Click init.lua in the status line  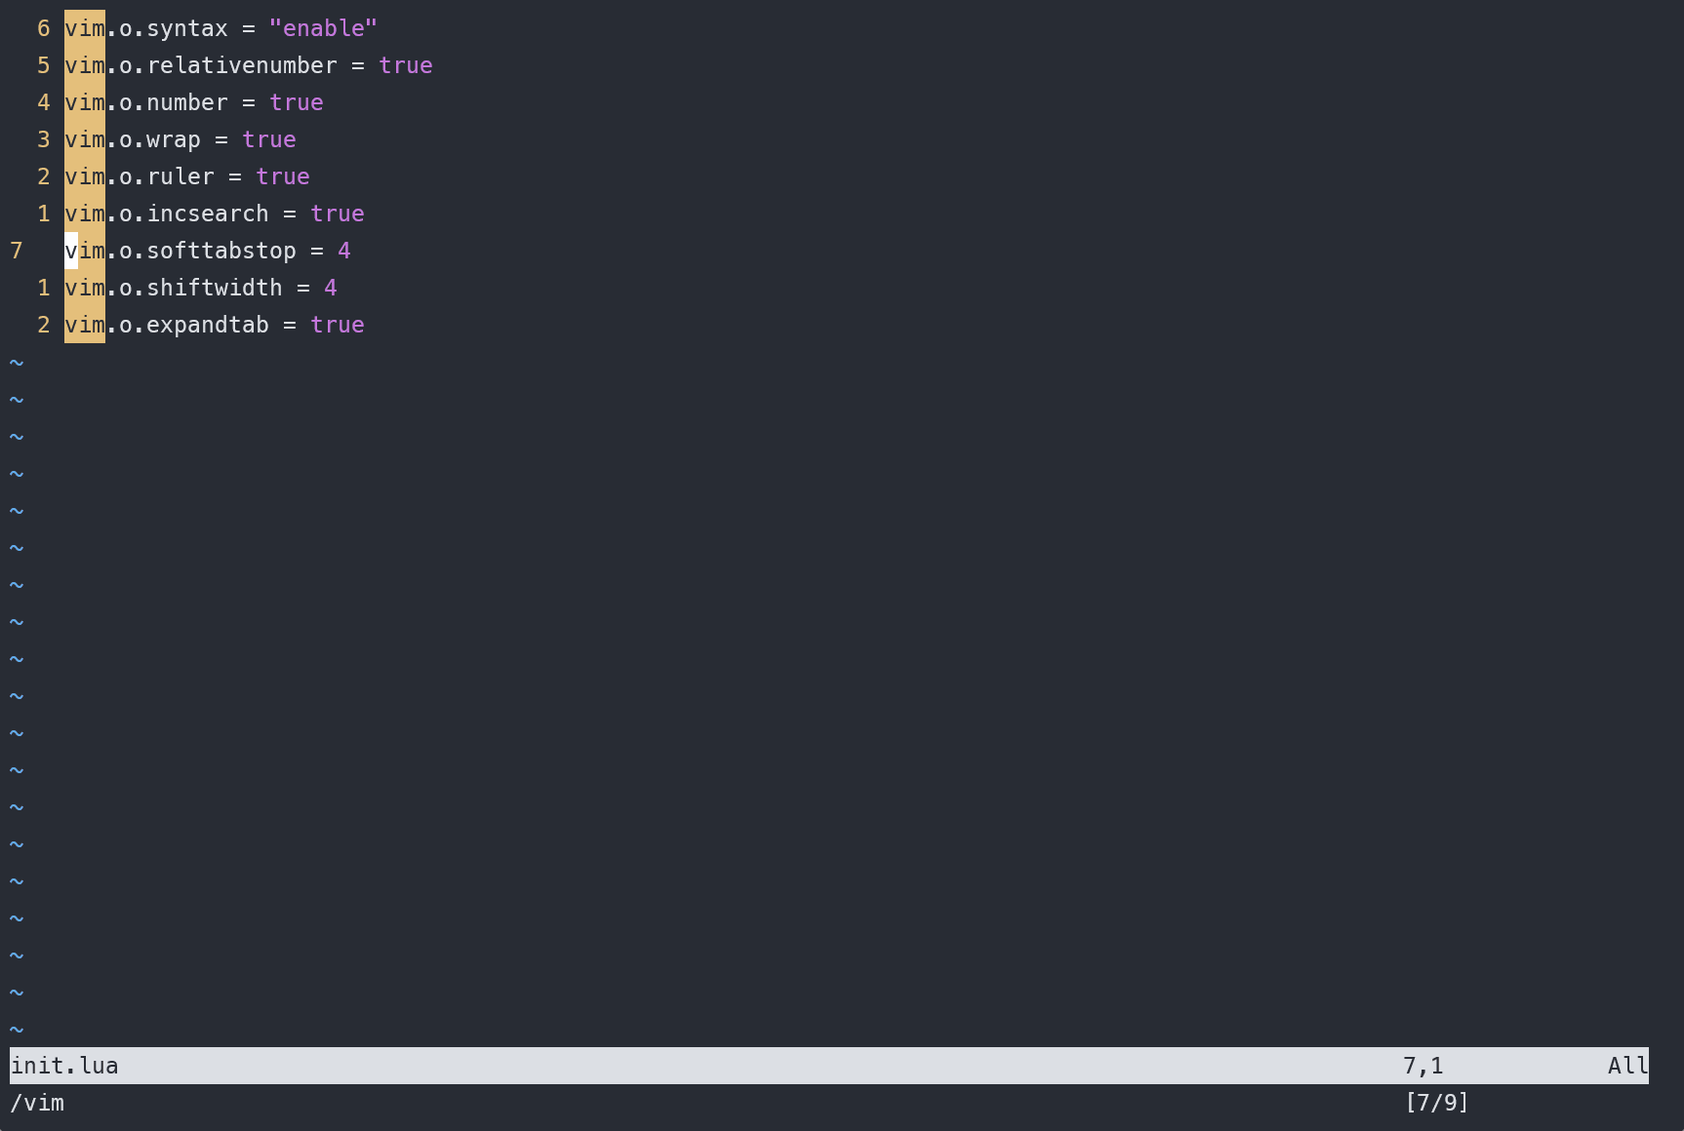64,1066
